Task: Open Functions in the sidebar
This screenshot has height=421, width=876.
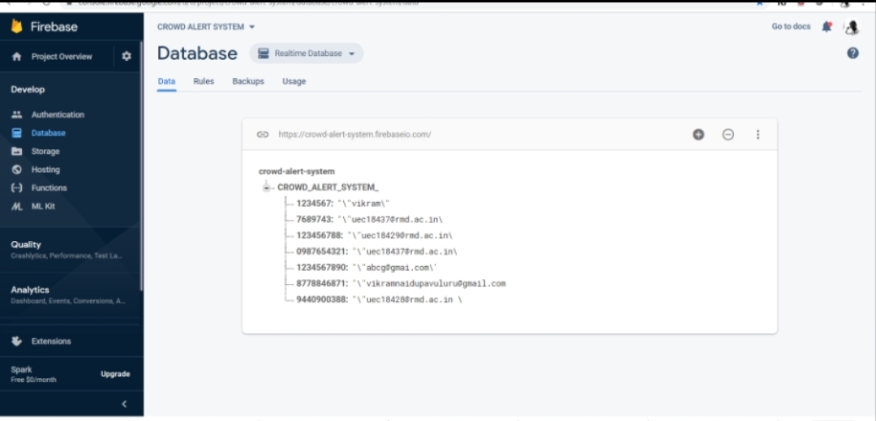Action: pyautogui.click(x=49, y=187)
